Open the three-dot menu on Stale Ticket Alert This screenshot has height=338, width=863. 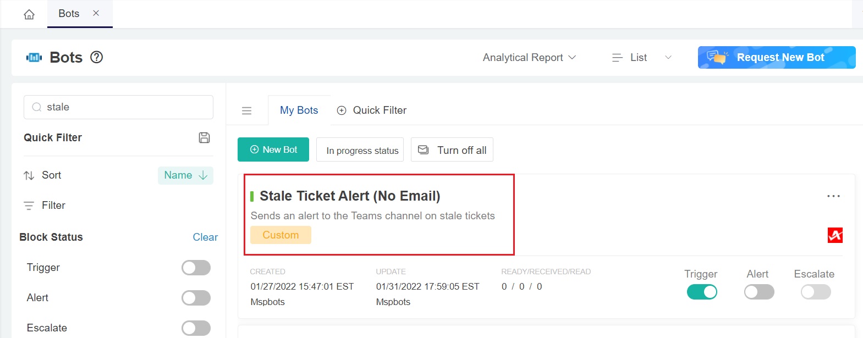834,196
